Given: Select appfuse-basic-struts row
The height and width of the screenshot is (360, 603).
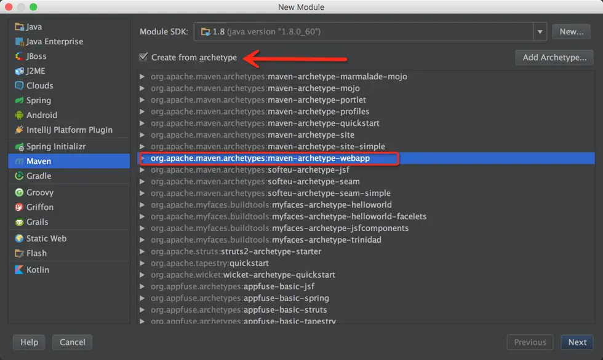Looking at the screenshot, I should point(366,310).
